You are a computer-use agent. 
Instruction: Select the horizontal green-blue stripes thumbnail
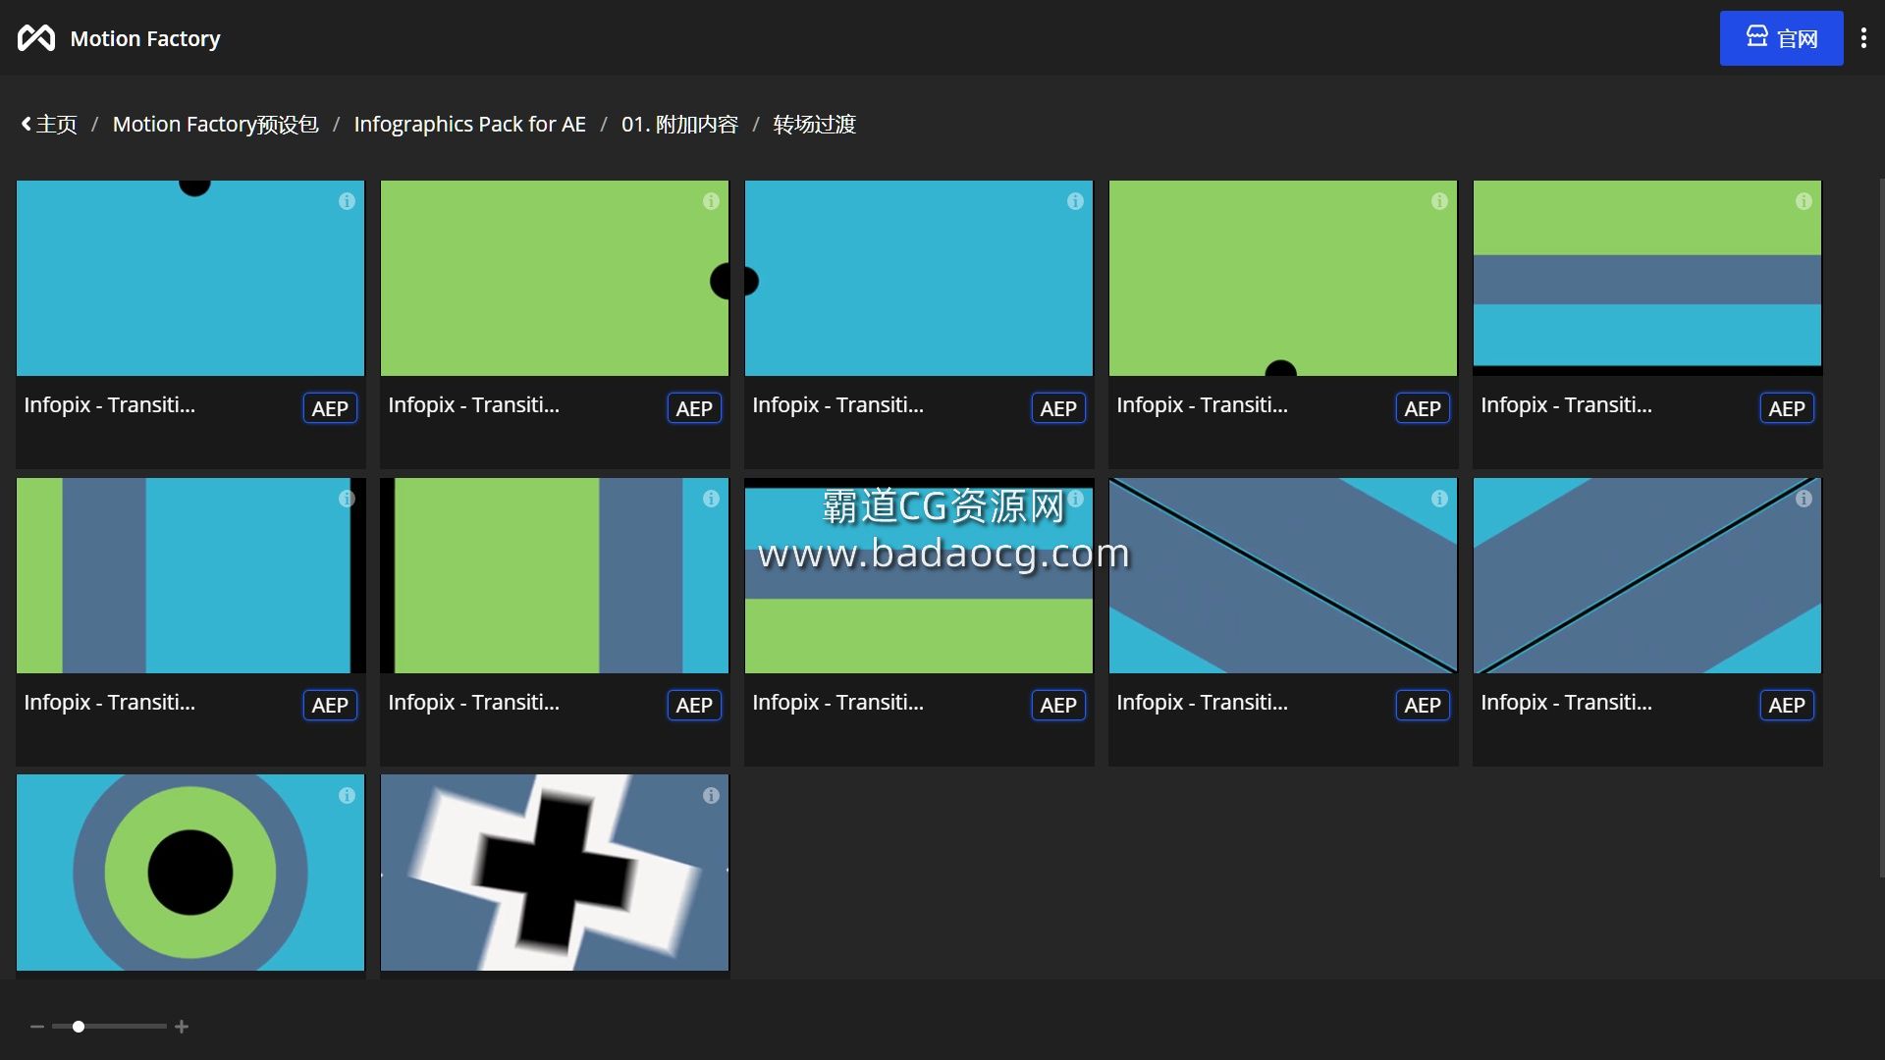click(x=1647, y=278)
